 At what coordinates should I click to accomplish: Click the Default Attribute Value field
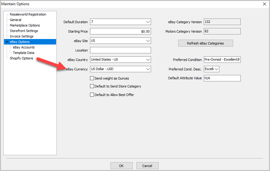point(222,78)
